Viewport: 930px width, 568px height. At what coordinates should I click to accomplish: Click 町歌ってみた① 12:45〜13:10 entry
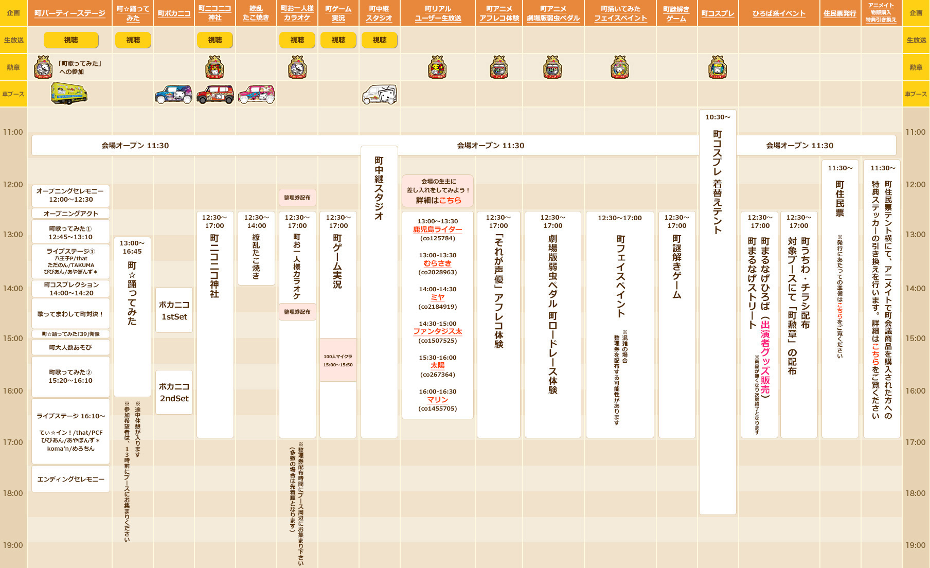tap(71, 233)
